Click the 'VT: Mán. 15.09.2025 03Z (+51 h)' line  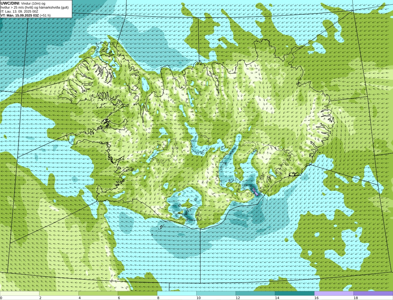[x=25, y=15]
